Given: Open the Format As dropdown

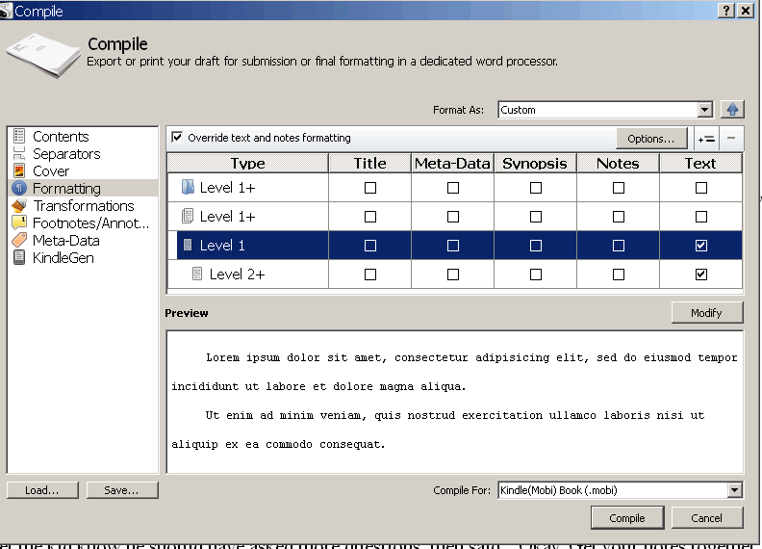Looking at the screenshot, I should point(705,110).
